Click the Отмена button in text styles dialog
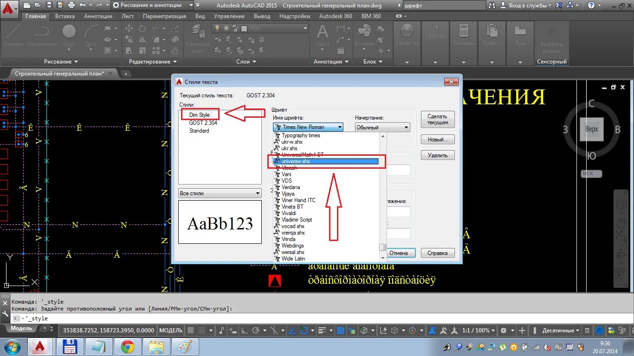The width and height of the screenshot is (634, 356). coord(398,253)
